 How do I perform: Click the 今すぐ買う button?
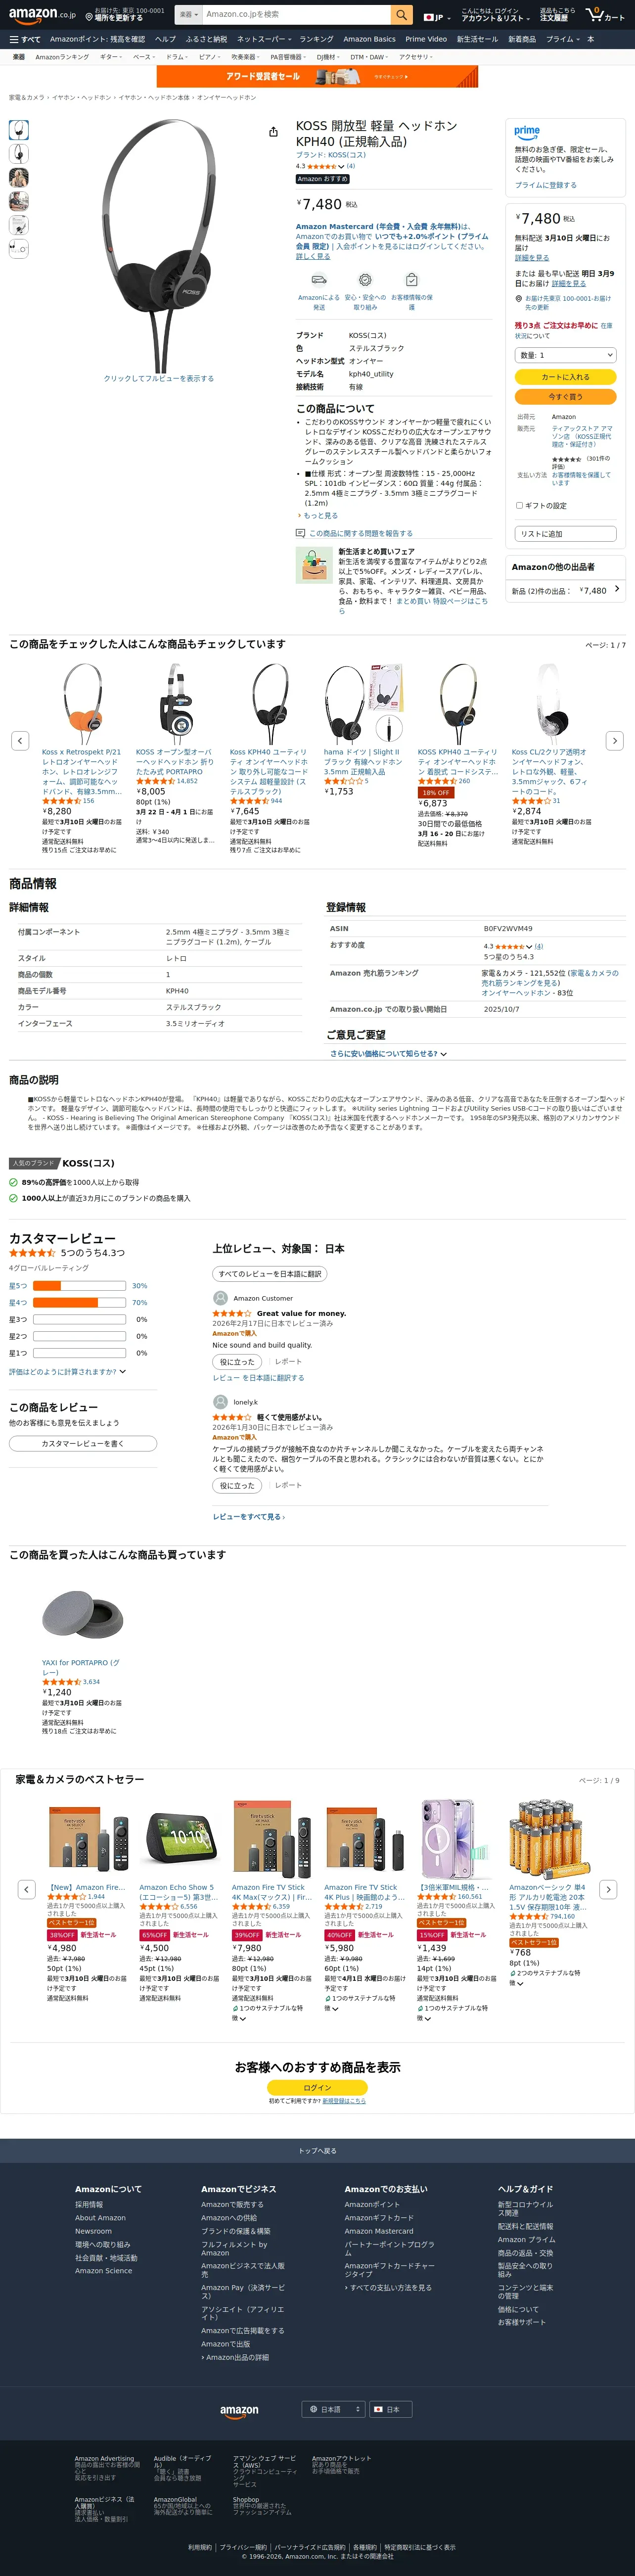coord(565,397)
